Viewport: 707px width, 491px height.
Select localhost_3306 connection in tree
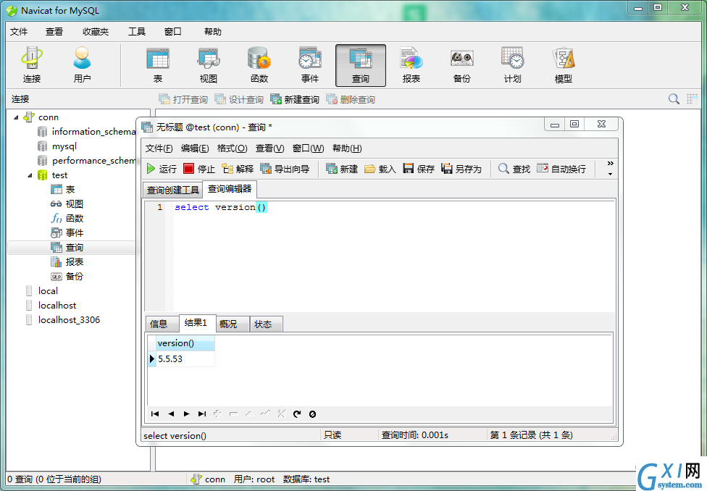pyautogui.click(x=62, y=319)
